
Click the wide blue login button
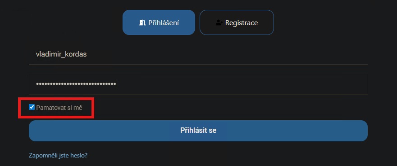[198, 131]
